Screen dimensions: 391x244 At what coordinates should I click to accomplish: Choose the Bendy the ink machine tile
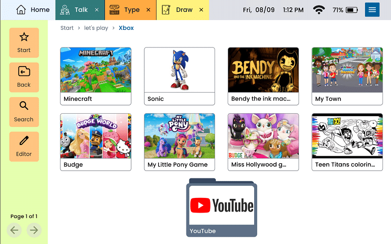coord(263,76)
